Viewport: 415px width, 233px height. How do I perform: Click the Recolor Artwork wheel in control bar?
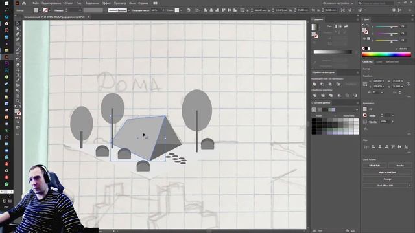tap(189, 10)
